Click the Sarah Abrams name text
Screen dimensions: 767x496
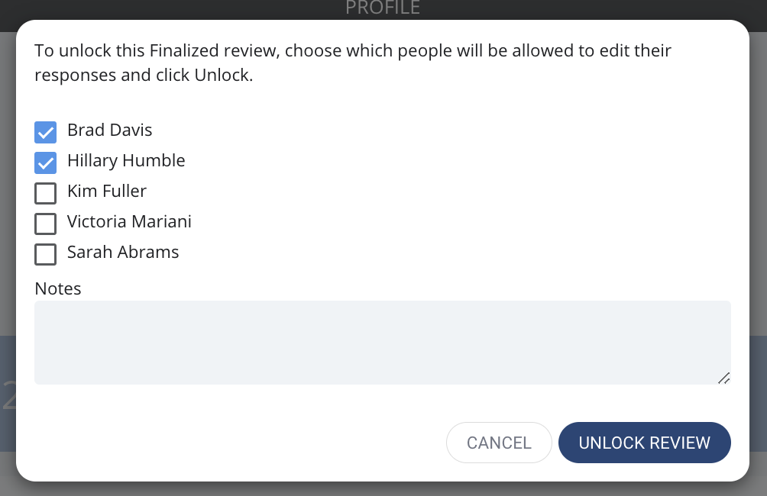click(123, 252)
